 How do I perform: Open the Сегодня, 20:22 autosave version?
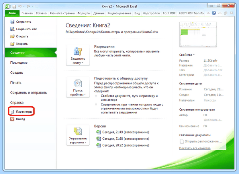point(125,145)
